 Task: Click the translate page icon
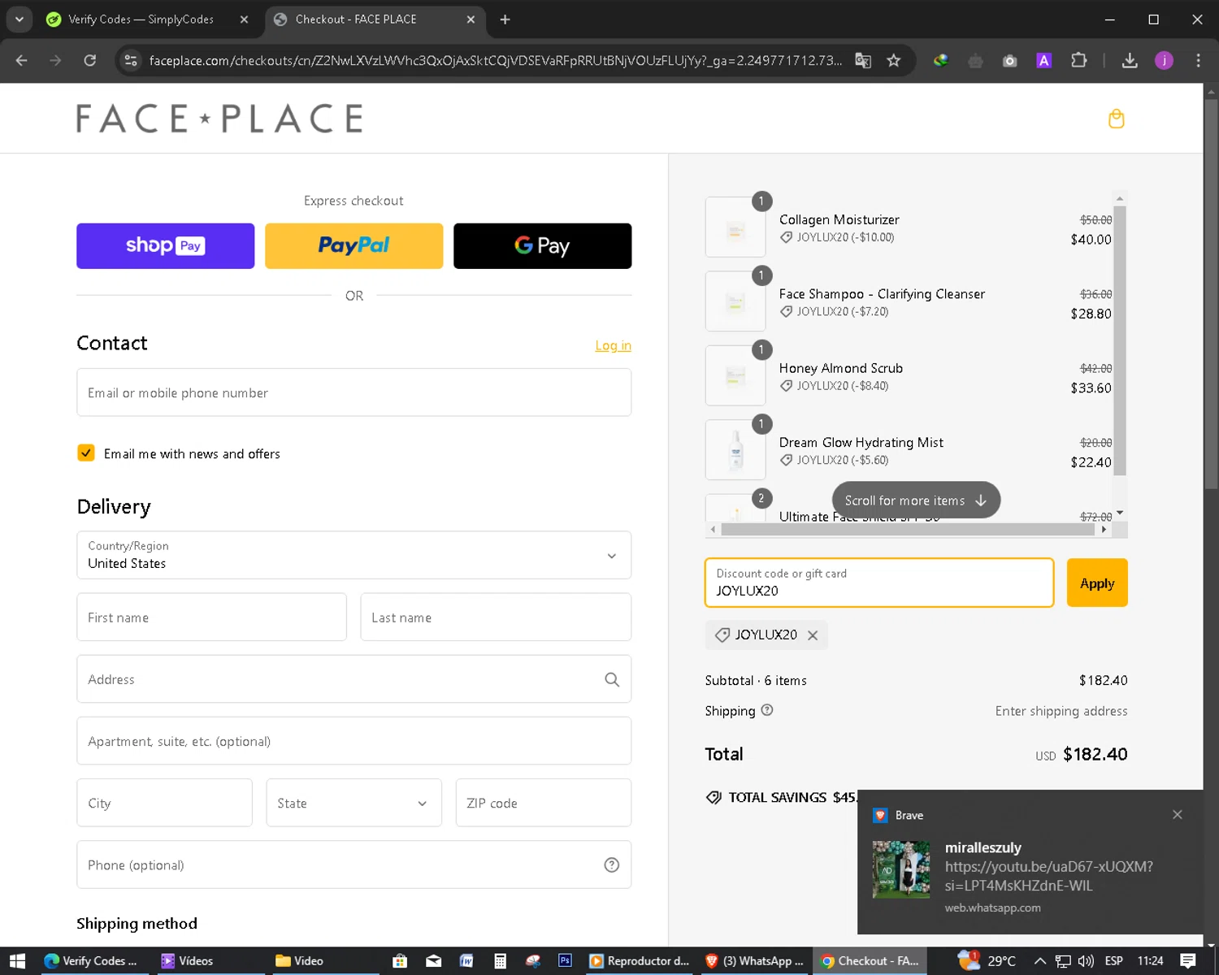click(x=863, y=60)
